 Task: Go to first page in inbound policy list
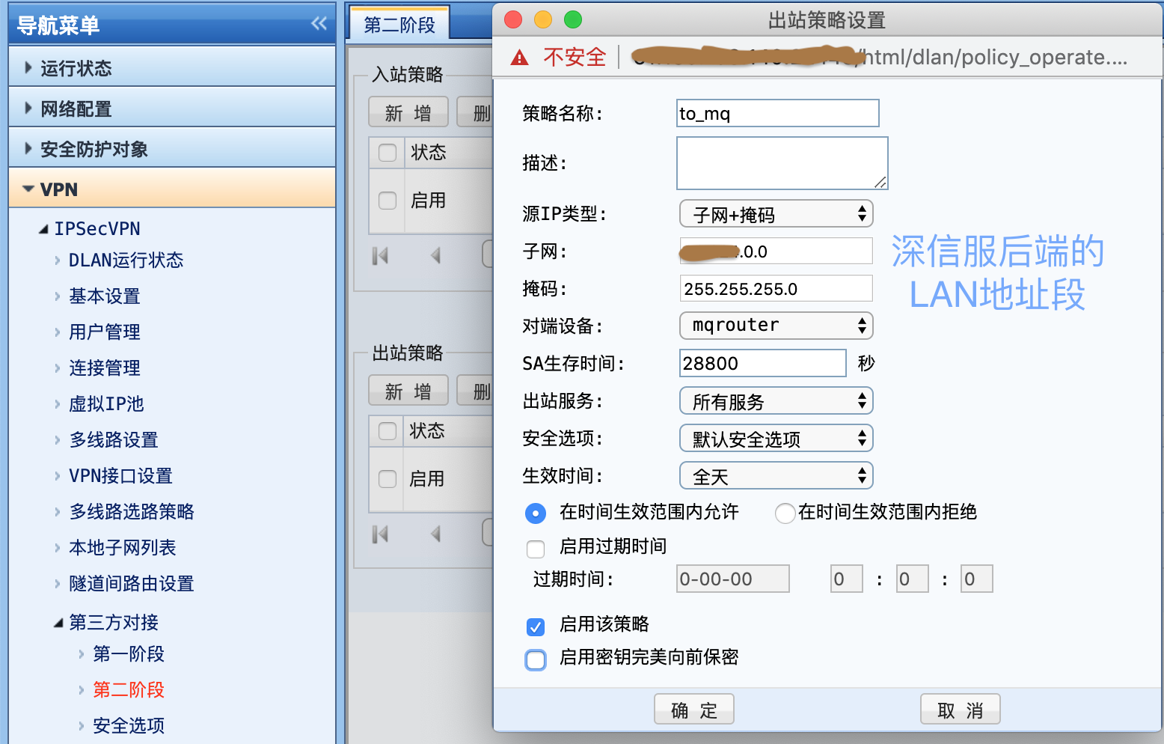[380, 256]
